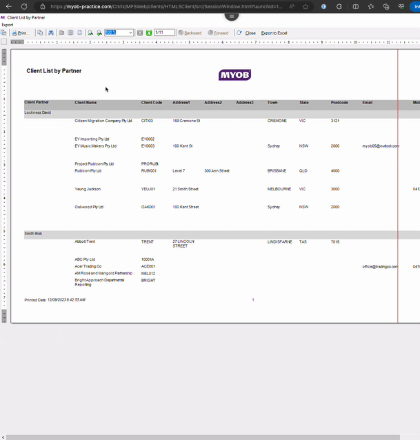Click the horizontal scrollbar at the bottom
Image resolution: width=420 pixels, height=440 pixels.
point(207,437)
